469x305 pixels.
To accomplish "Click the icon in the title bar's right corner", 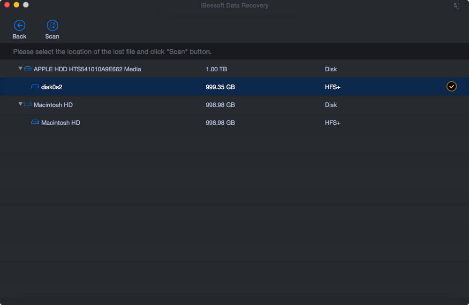I will click(x=456, y=5).
